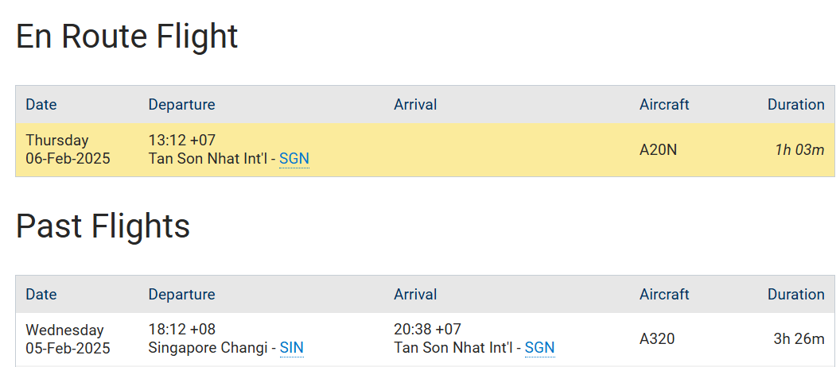The image size is (840, 367).
Task: Click the Departure header in Past Flights table
Action: 181,294
